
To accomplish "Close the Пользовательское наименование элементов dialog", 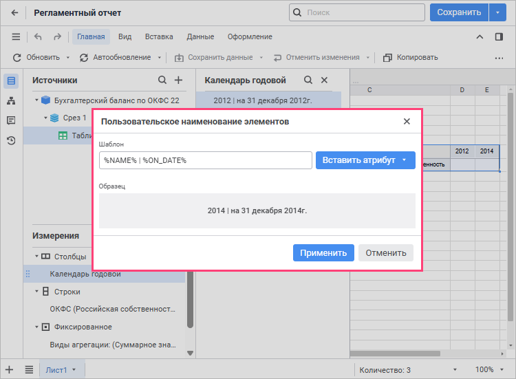I will pyautogui.click(x=407, y=121).
